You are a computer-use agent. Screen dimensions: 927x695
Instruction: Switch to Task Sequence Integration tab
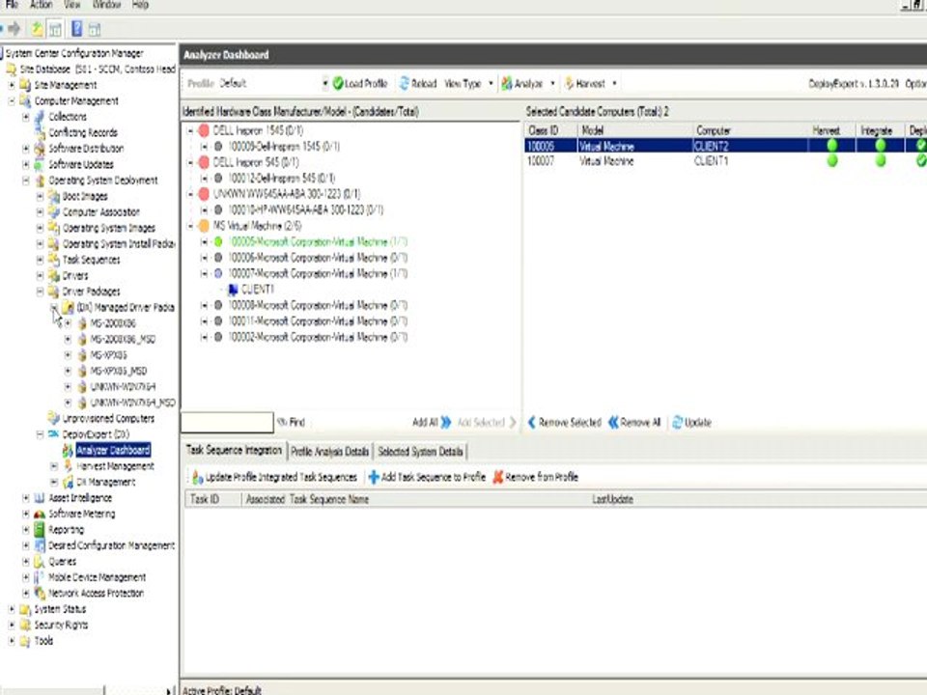(x=234, y=451)
